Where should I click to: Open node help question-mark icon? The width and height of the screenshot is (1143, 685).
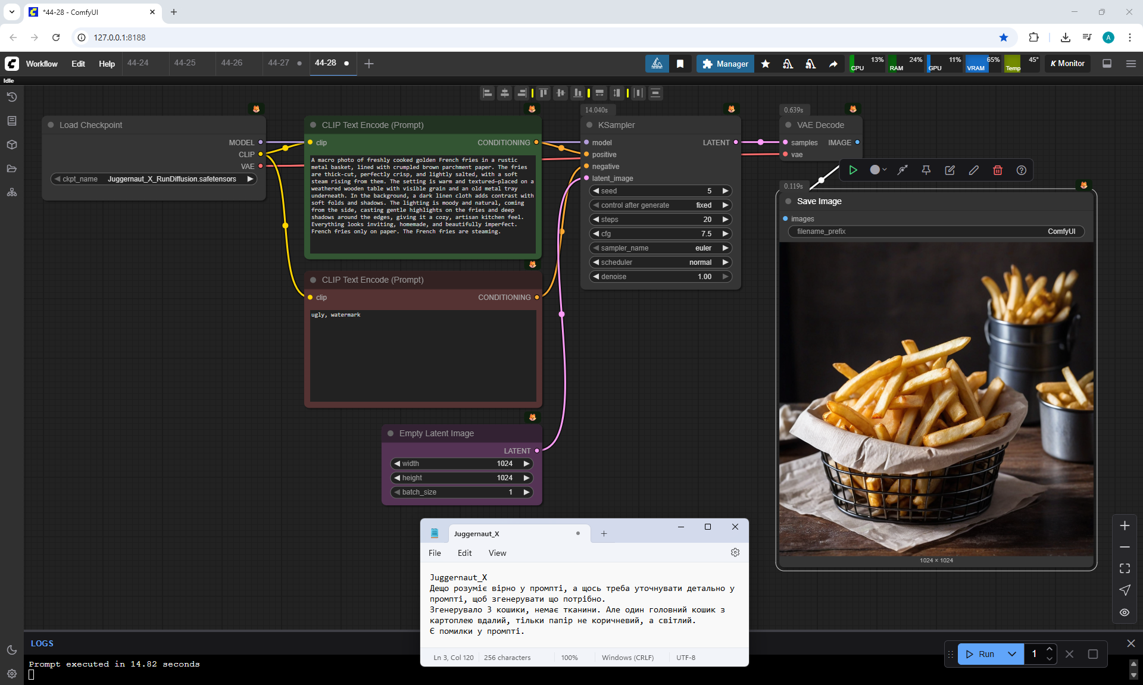pos(1022,170)
